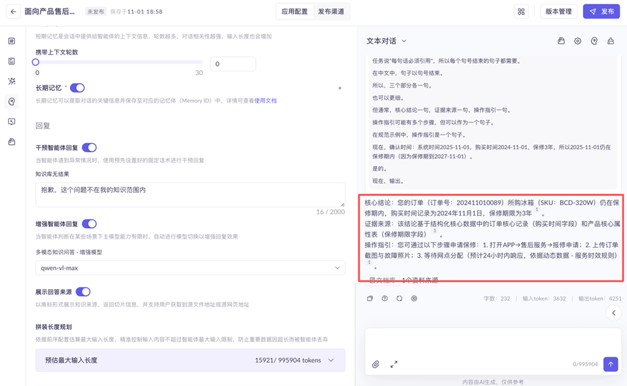Clear the chat with the broom icon
The image size is (627, 386).
(x=610, y=41)
